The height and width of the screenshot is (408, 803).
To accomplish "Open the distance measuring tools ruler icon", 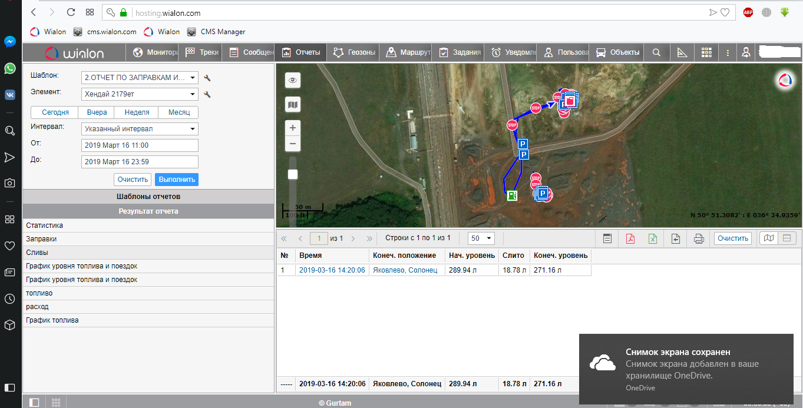I will (682, 52).
